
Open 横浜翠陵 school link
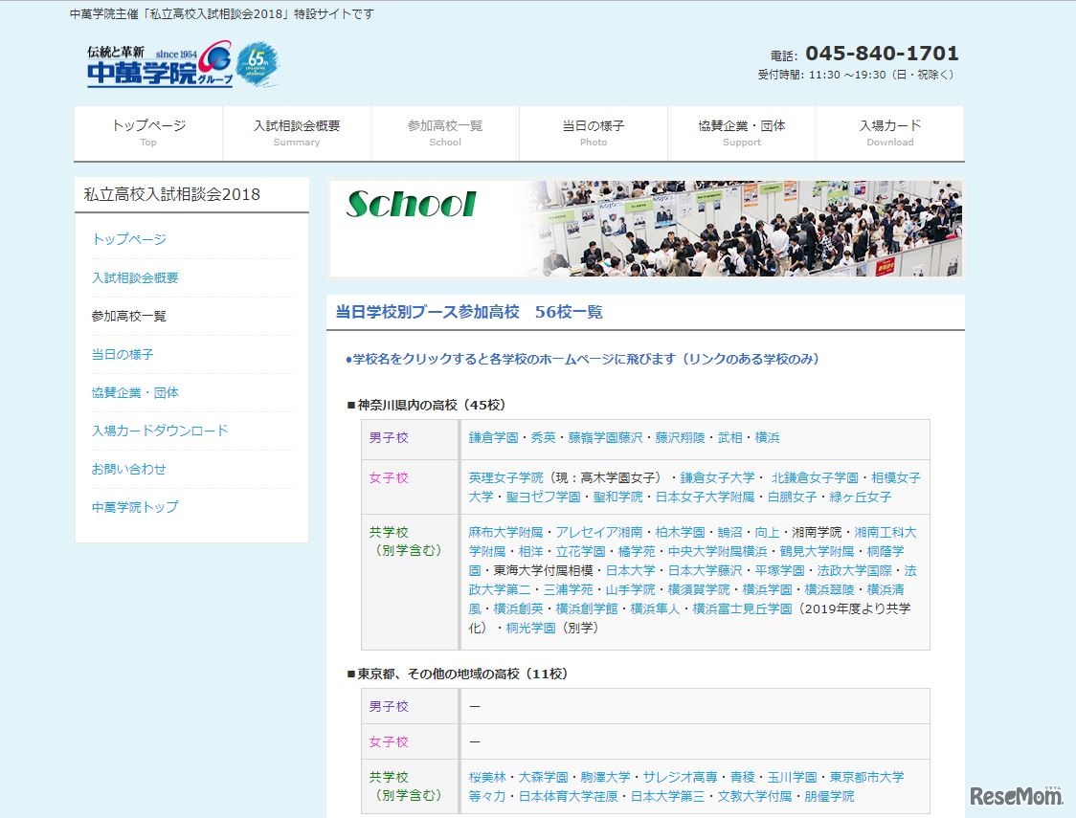tap(829, 589)
